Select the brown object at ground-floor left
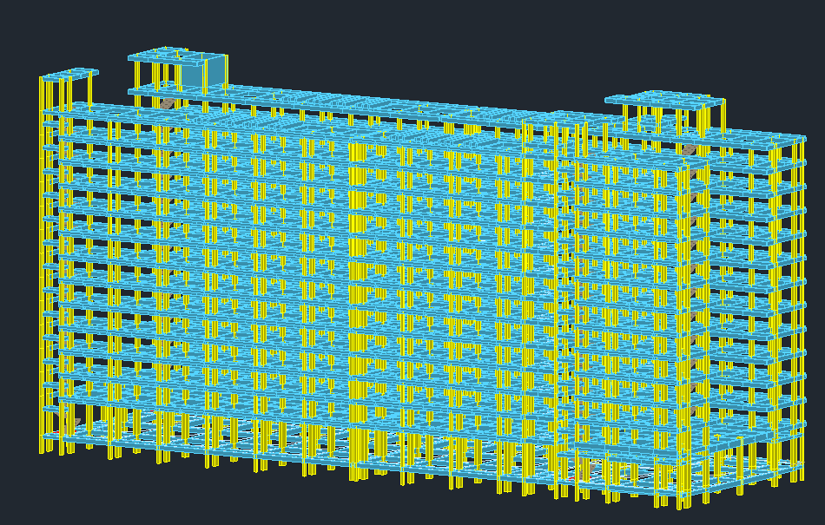The width and height of the screenshot is (825, 525). tap(73, 424)
